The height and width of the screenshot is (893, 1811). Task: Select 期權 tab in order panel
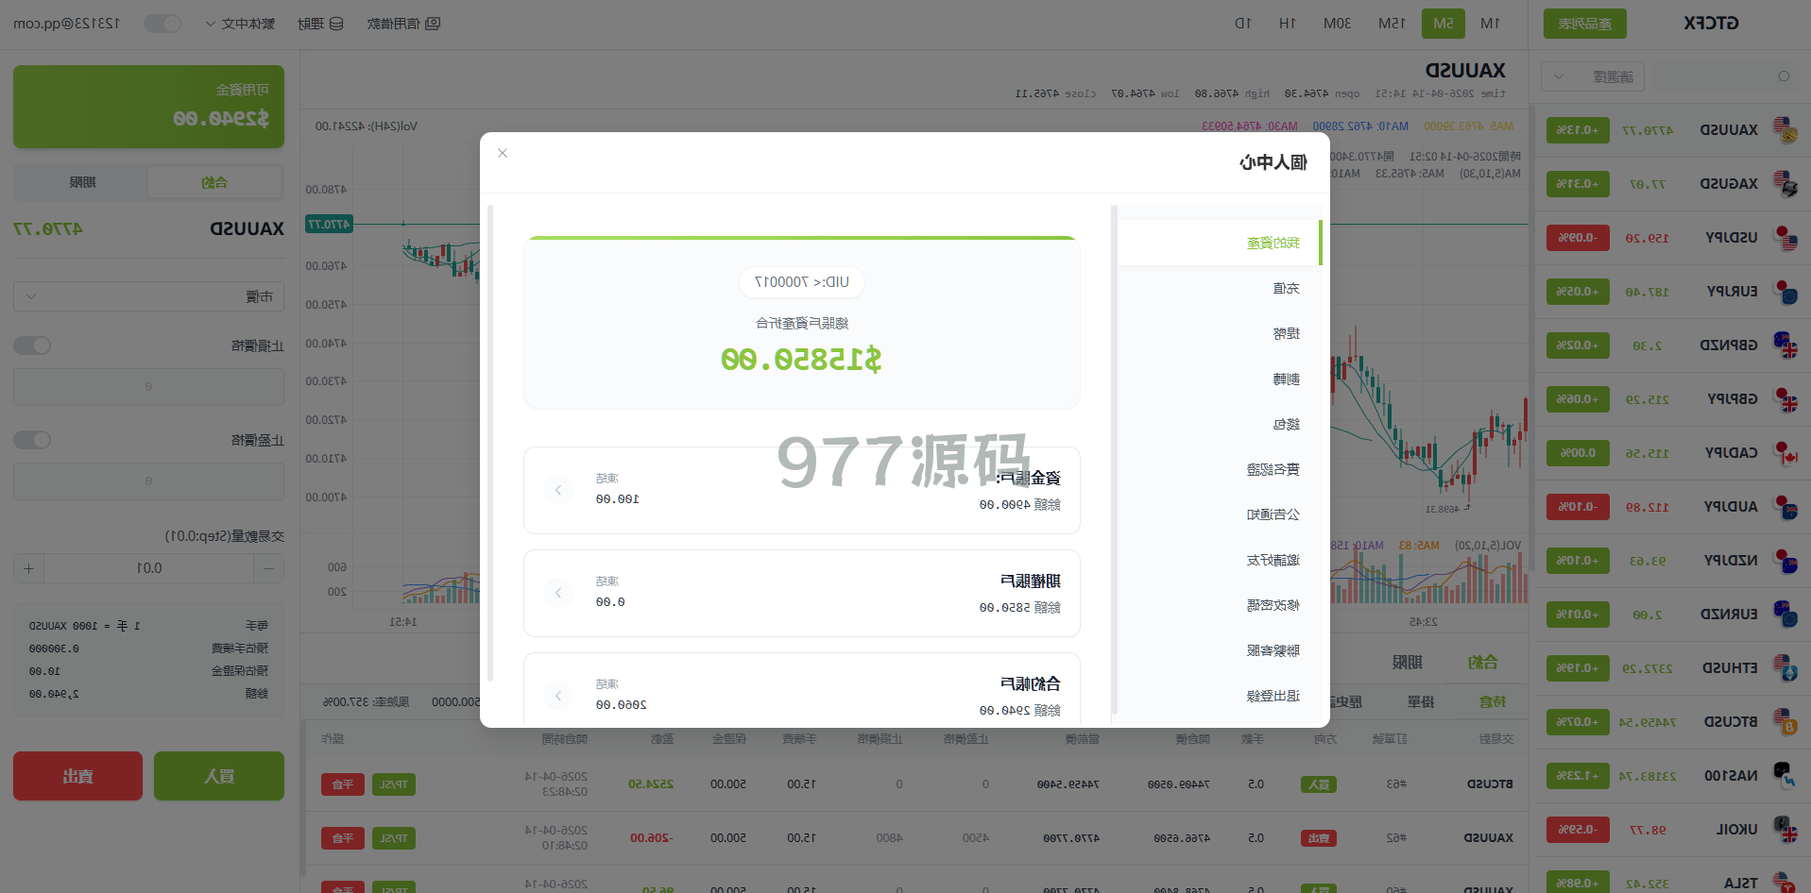click(82, 182)
